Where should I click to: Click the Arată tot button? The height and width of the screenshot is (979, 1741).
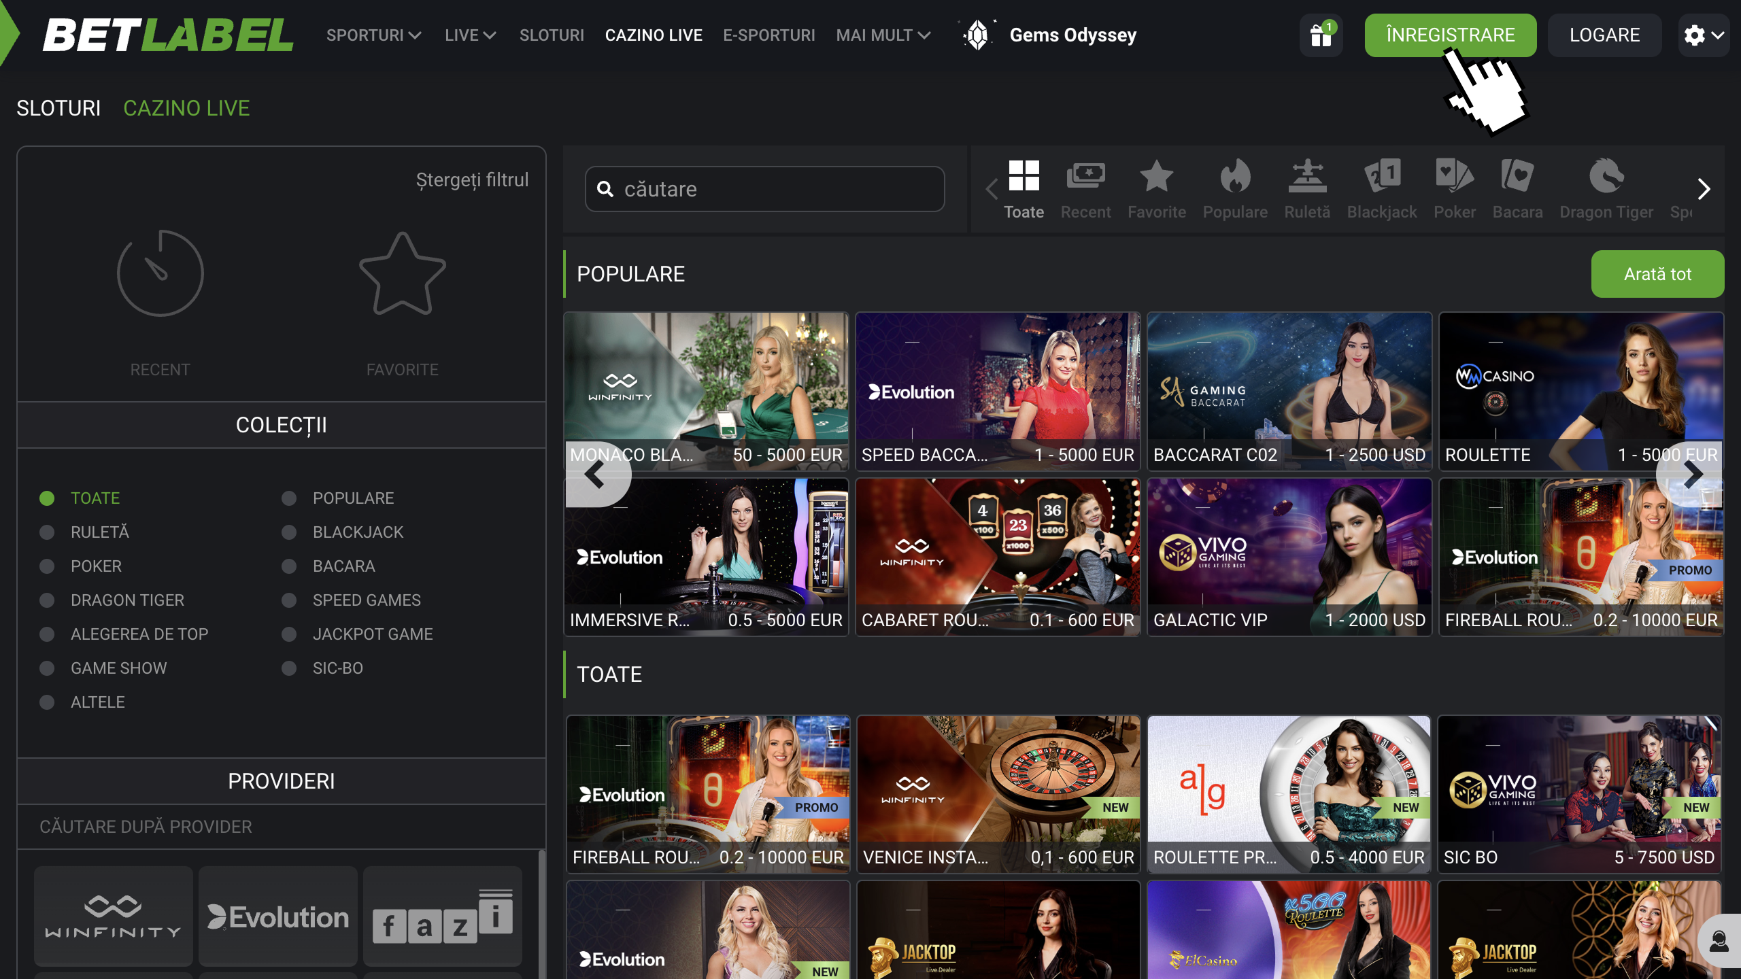[1657, 274]
